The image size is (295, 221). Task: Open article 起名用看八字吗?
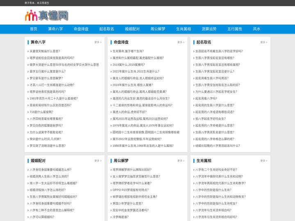pyautogui.click(x=206, y=99)
